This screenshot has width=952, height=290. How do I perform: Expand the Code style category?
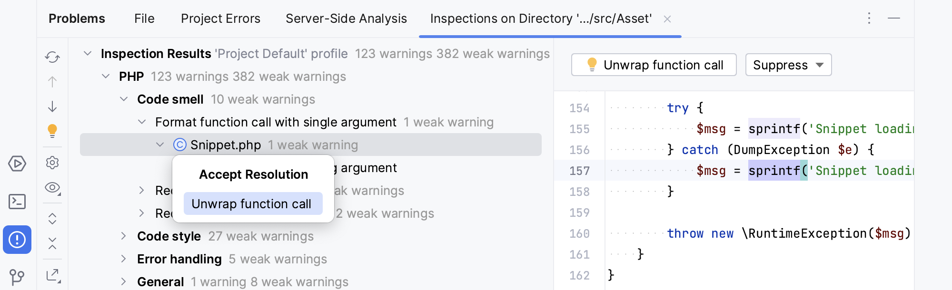coord(123,236)
